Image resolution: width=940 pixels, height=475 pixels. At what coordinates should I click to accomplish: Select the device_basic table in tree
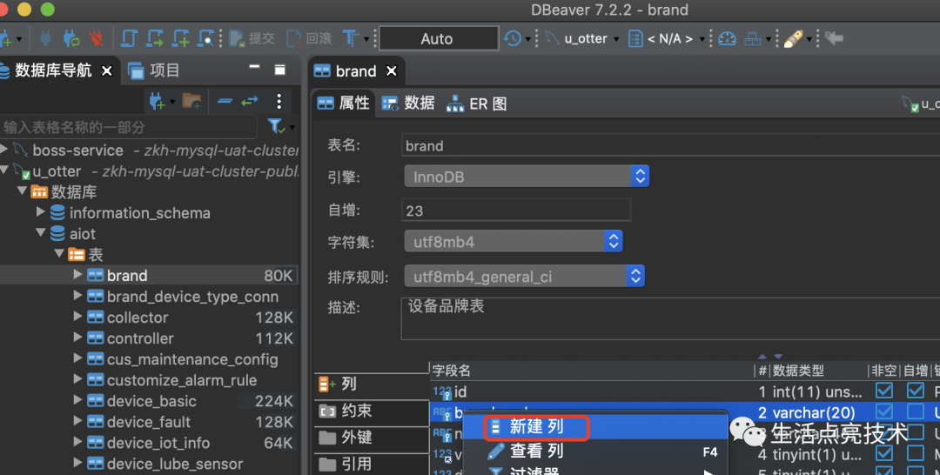151,401
